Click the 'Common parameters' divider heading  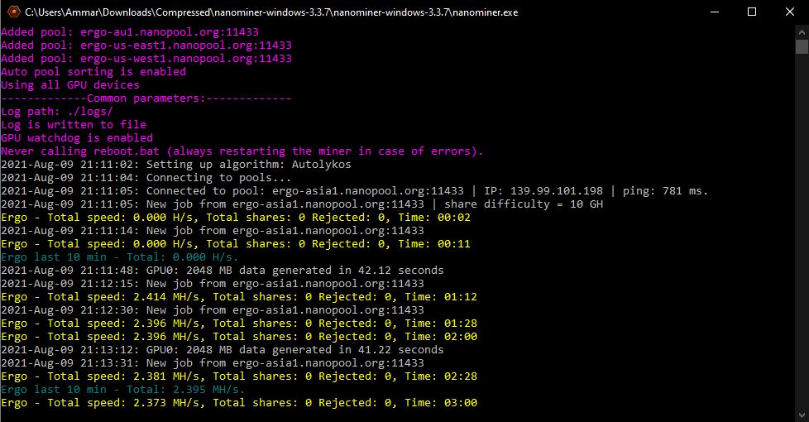pyautogui.click(x=146, y=98)
